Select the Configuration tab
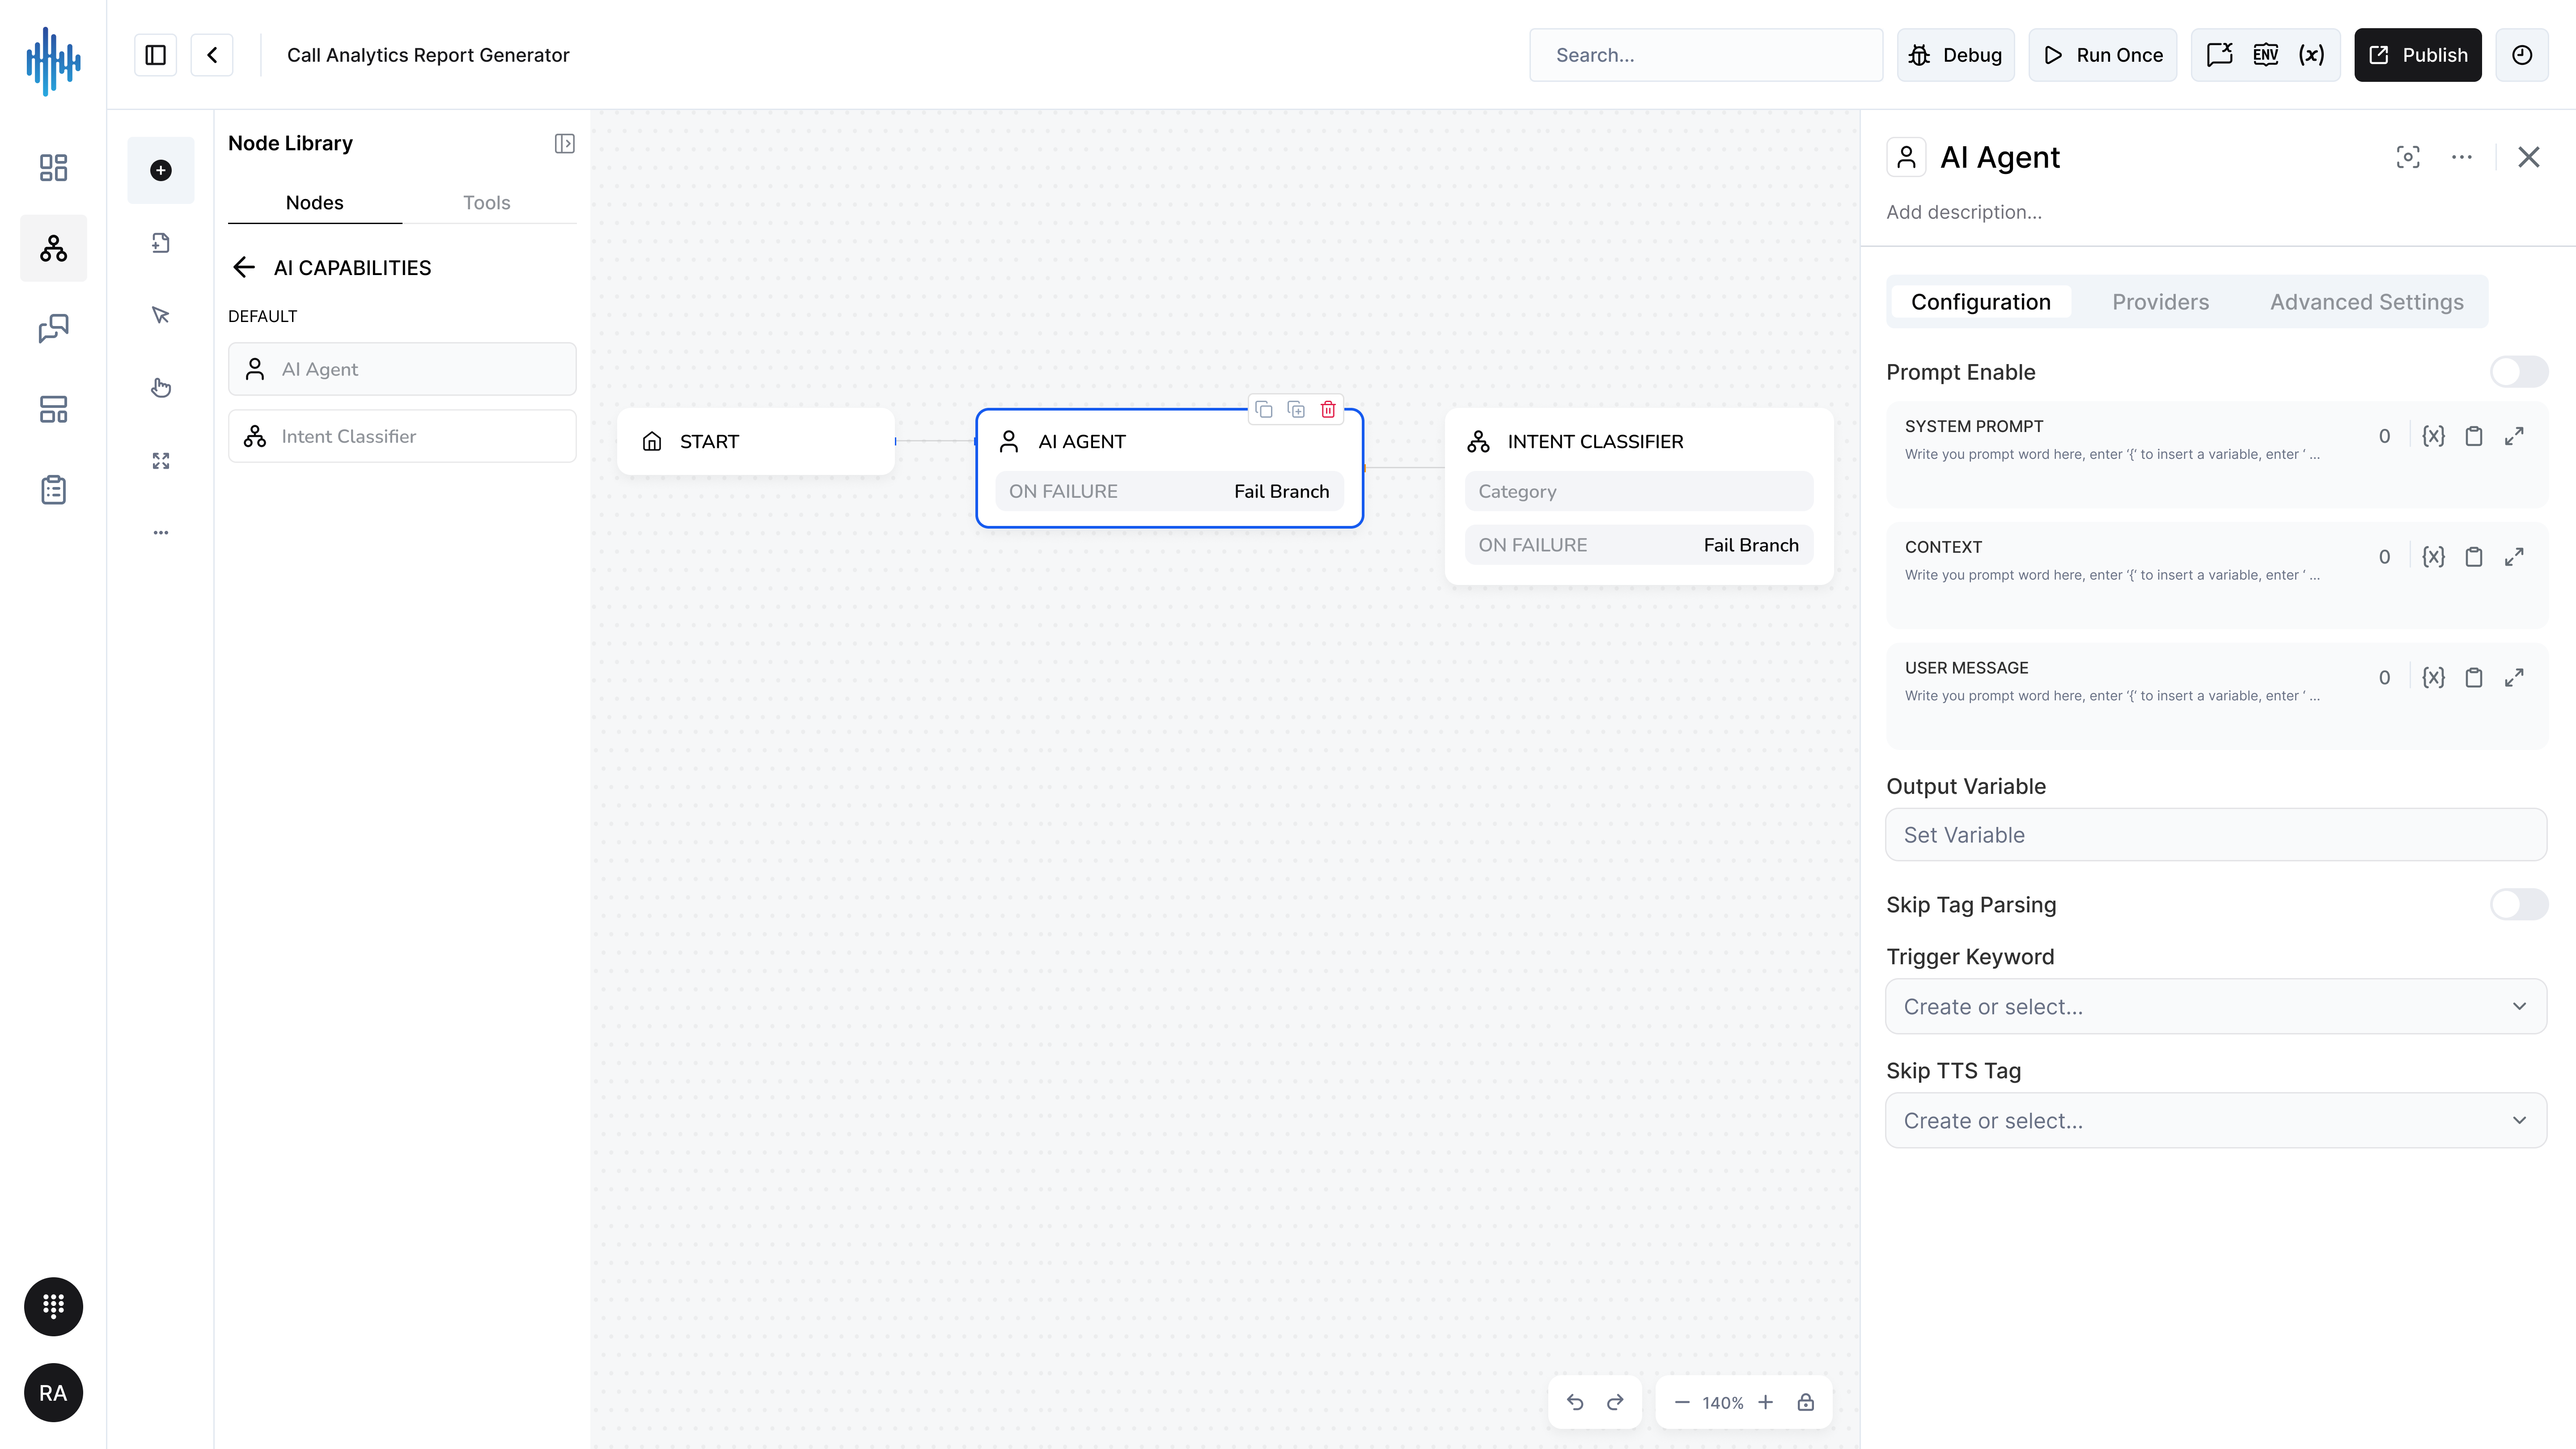Screen dimensions: 2576x1449 [1981, 302]
